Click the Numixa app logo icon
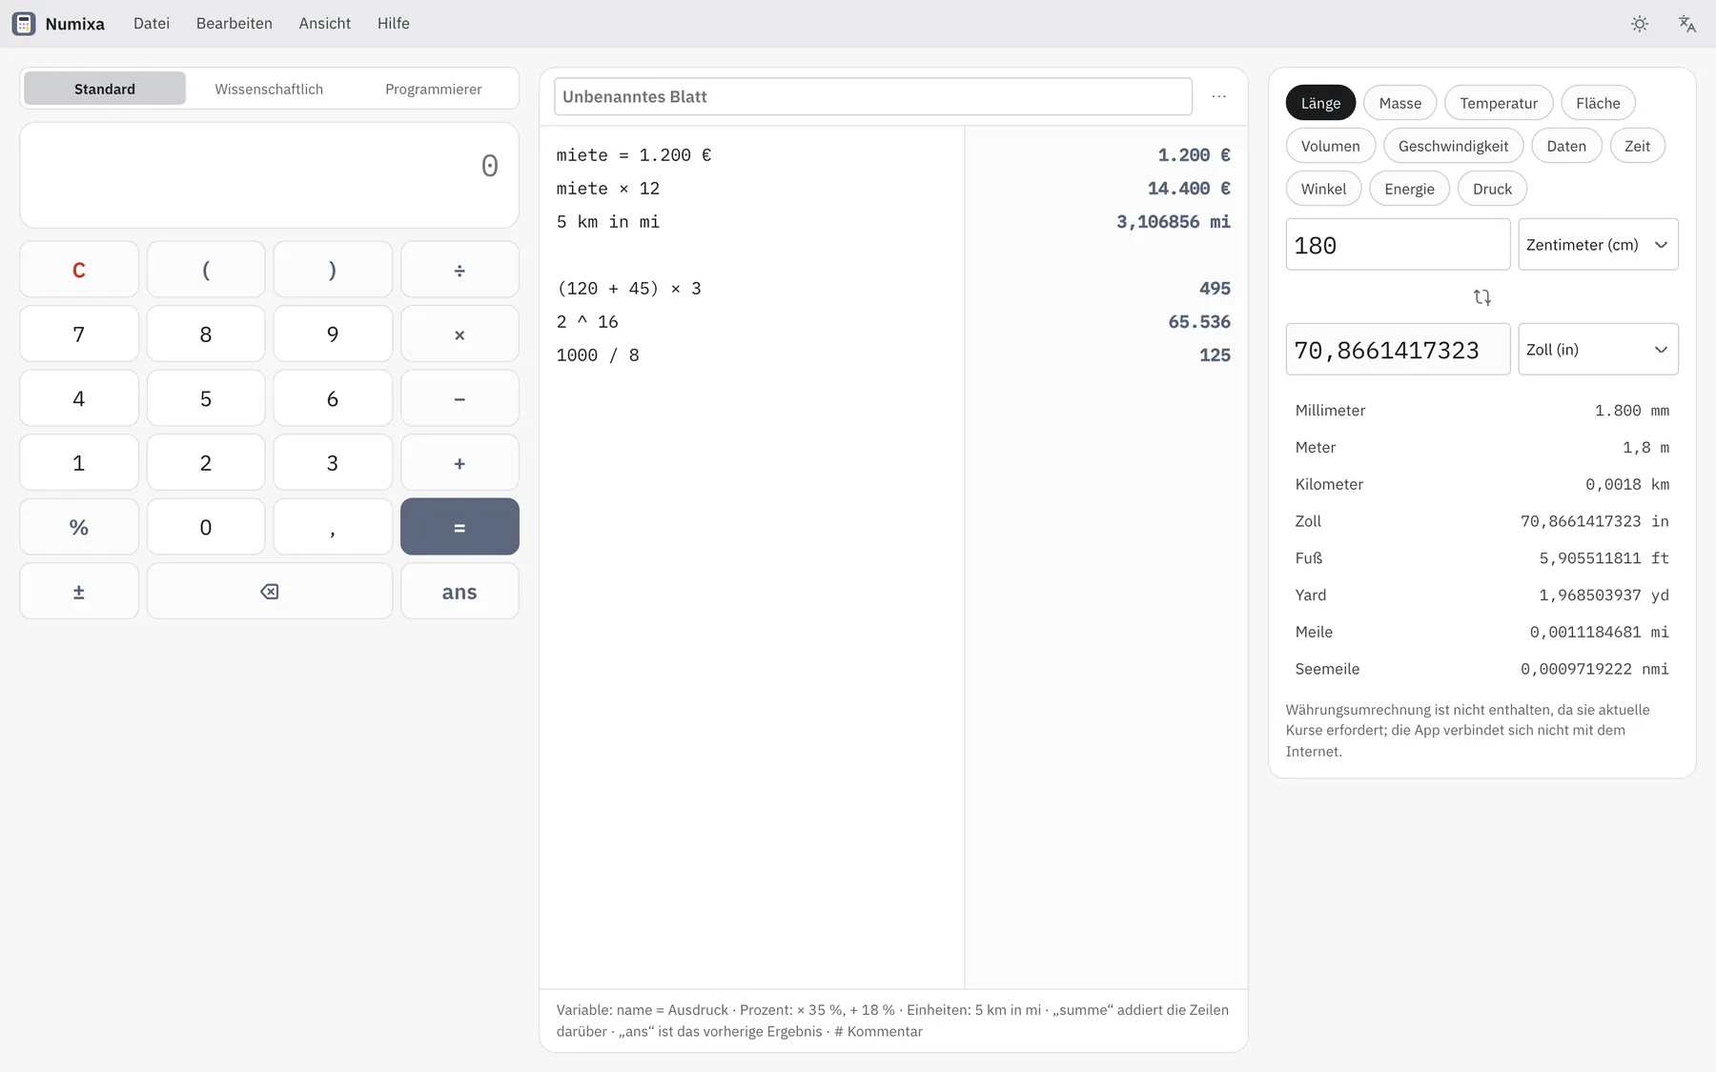1716x1072 pixels. coord(24,24)
